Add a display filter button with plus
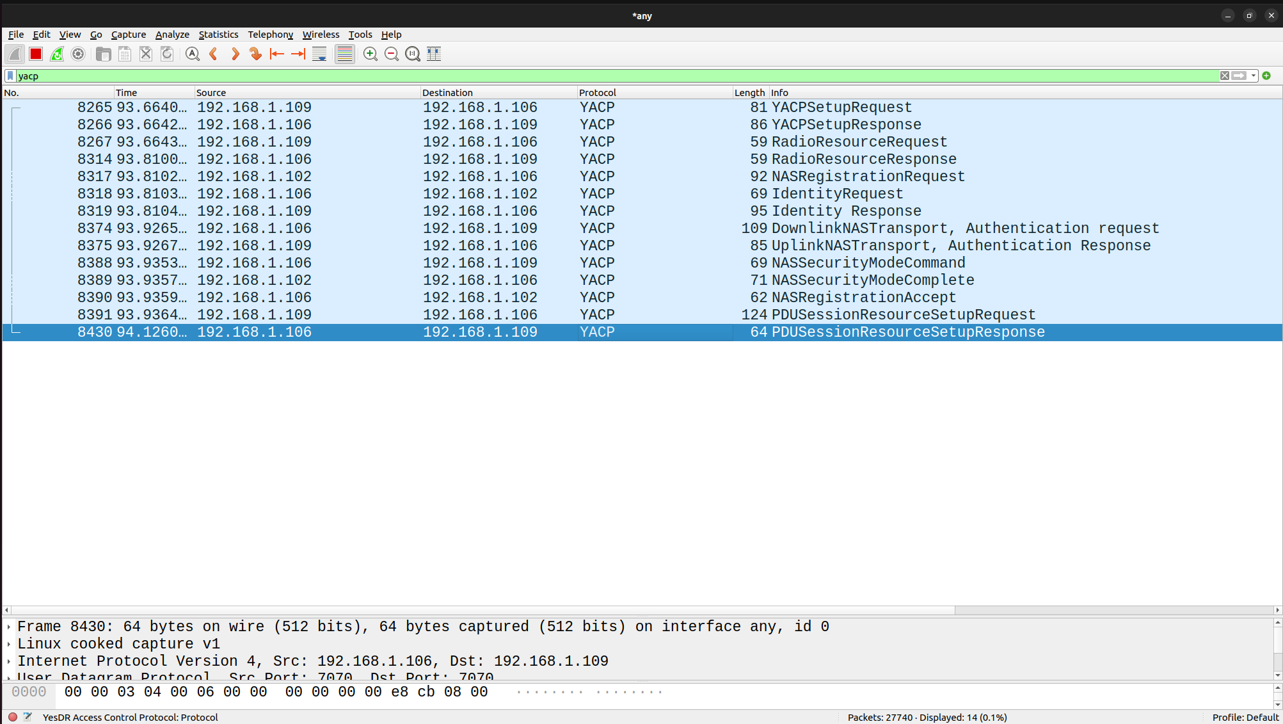The height and width of the screenshot is (724, 1283). coord(1266,76)
